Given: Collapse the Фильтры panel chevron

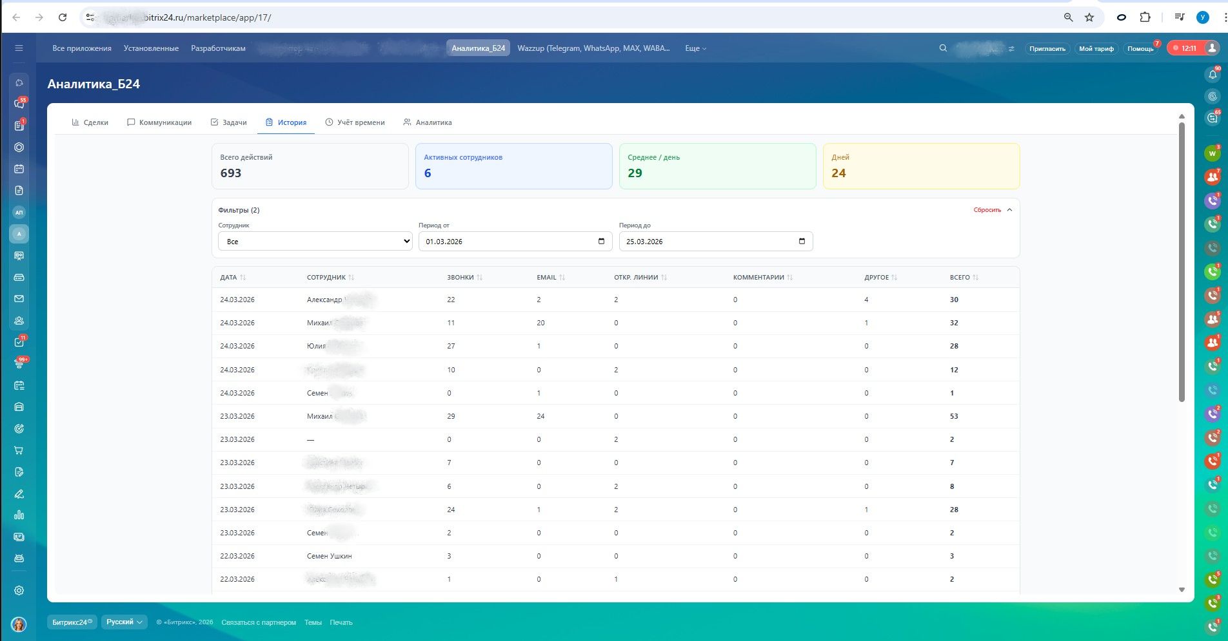Looking at the screenshot, I should click(x=1009, y=210).
